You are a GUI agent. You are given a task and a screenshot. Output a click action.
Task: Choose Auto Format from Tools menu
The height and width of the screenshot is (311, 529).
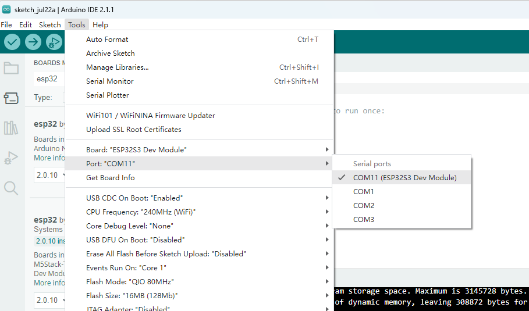pos(200,40)
